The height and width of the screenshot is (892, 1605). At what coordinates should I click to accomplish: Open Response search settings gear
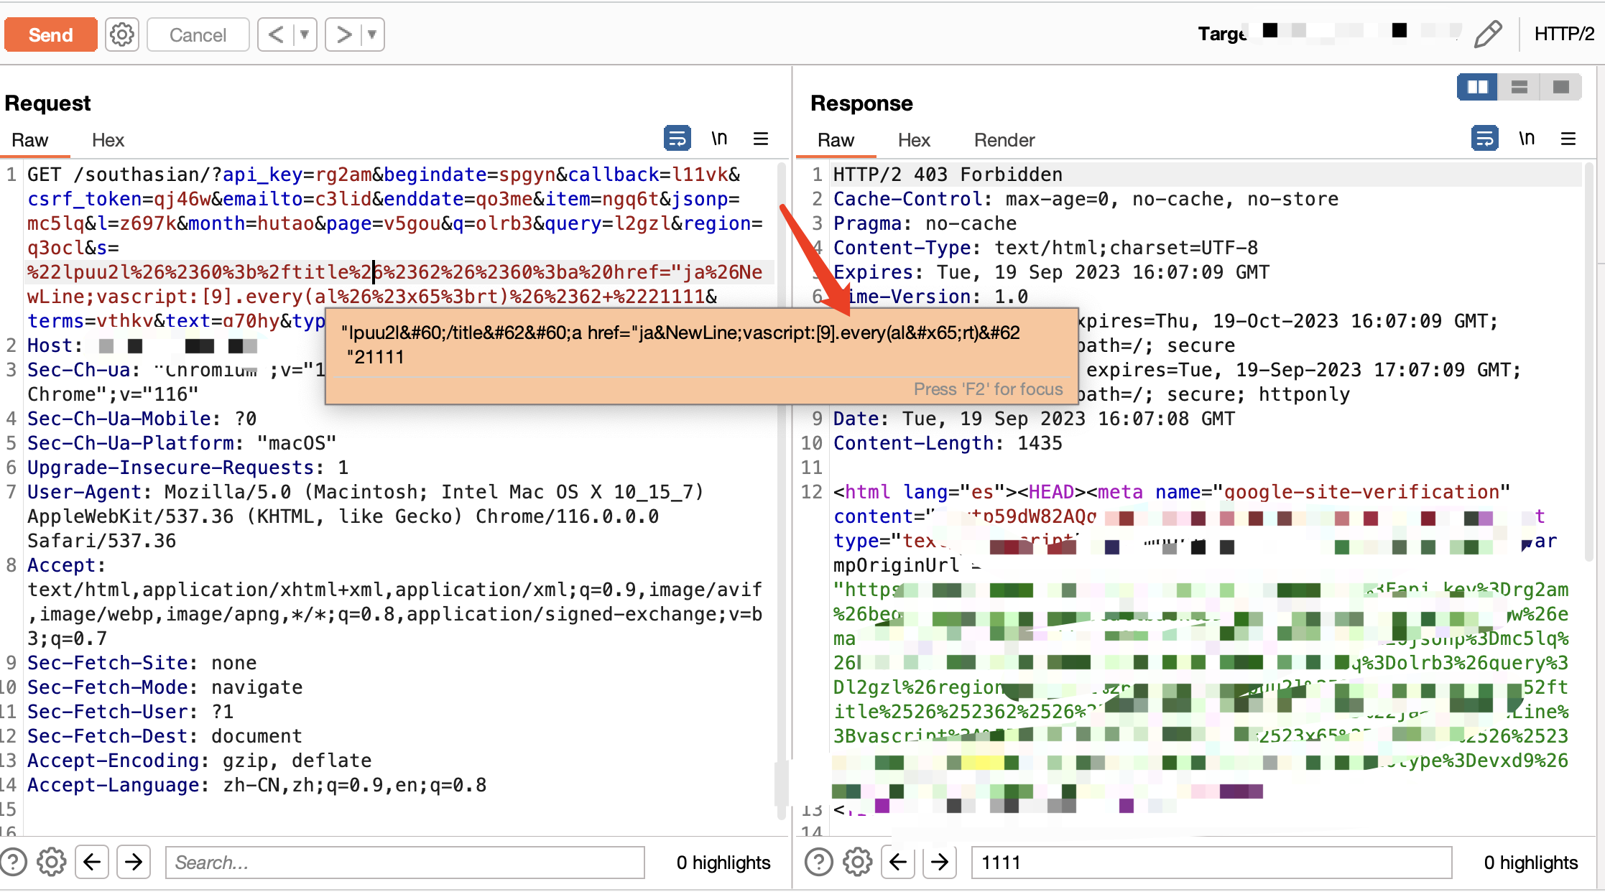(857, 862)
